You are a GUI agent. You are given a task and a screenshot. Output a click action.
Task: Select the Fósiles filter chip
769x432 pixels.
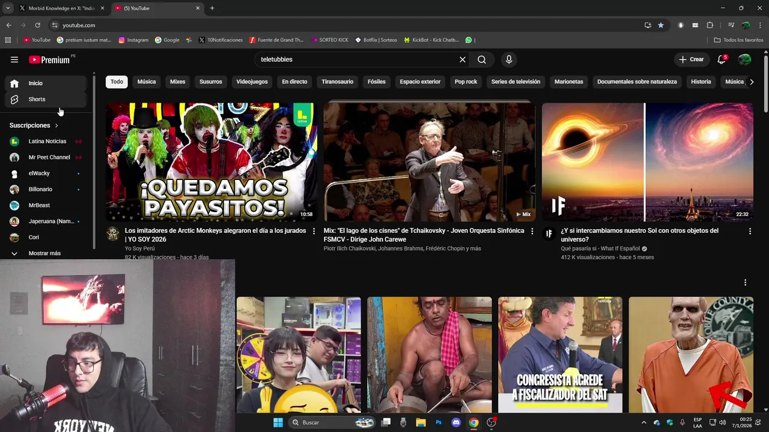coord(377,82)
